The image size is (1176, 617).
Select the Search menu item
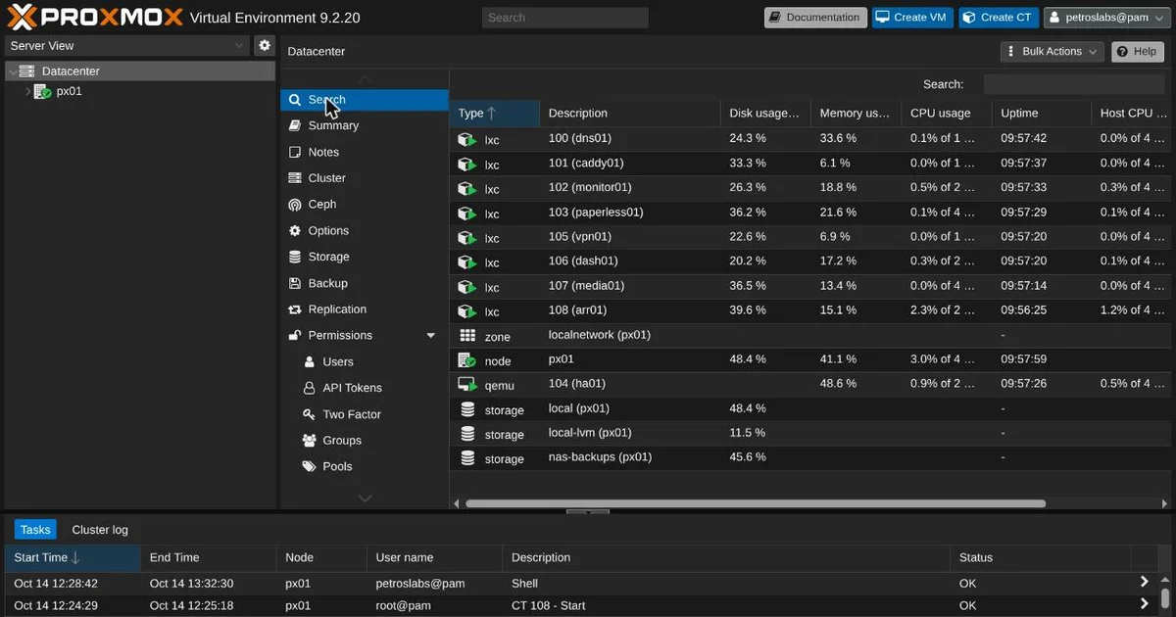coord(365,100)
